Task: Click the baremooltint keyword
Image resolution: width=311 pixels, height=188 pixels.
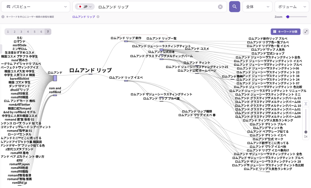Action: (x=19, y=79)
